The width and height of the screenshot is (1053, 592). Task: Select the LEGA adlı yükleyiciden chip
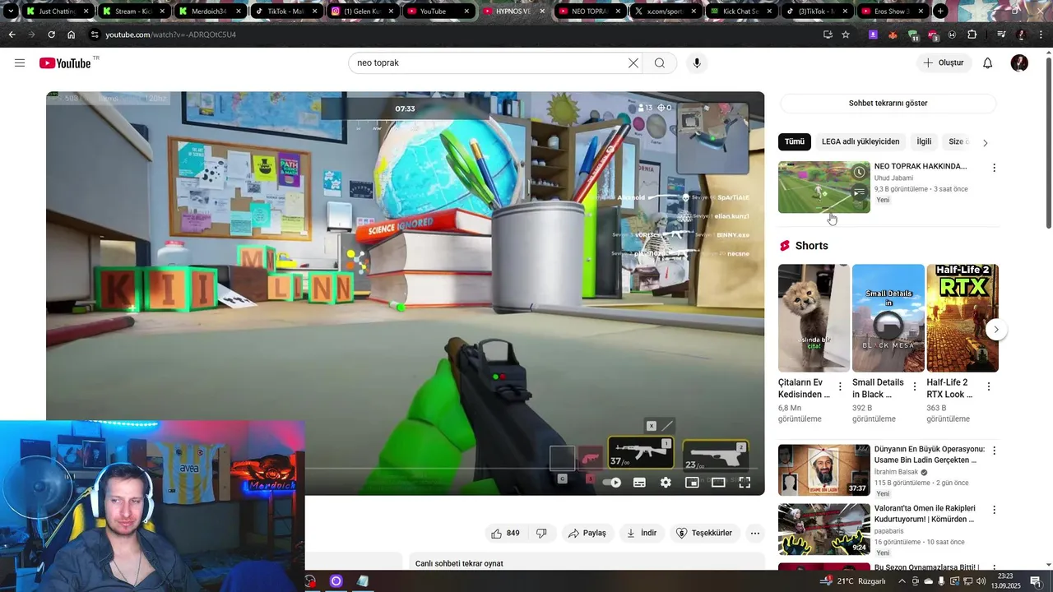860,141
